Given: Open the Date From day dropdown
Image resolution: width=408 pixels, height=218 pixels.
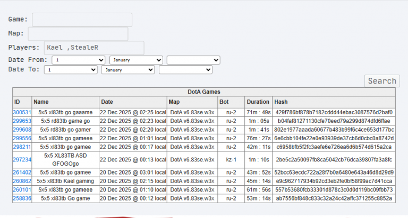Looking at the screenshot, I should (x=78, y=60).
